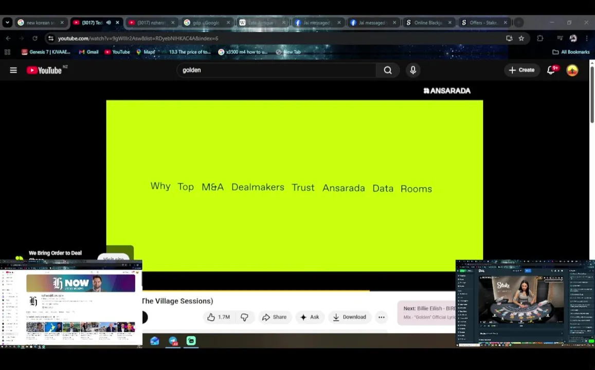Viewport: 595px width, 370px height.
Task: Click the ad headline Why Top M&A Dealmakers
Action: tap(291, 187)
